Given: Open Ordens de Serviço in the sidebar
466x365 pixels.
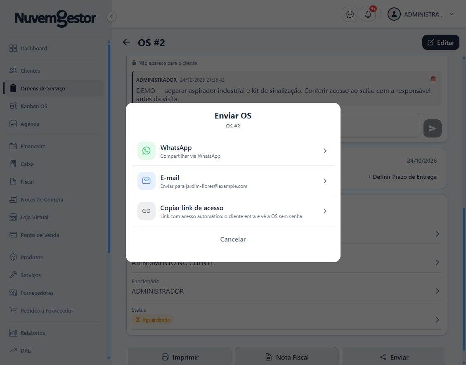Looking at the screenshot, I should (54, 88).
